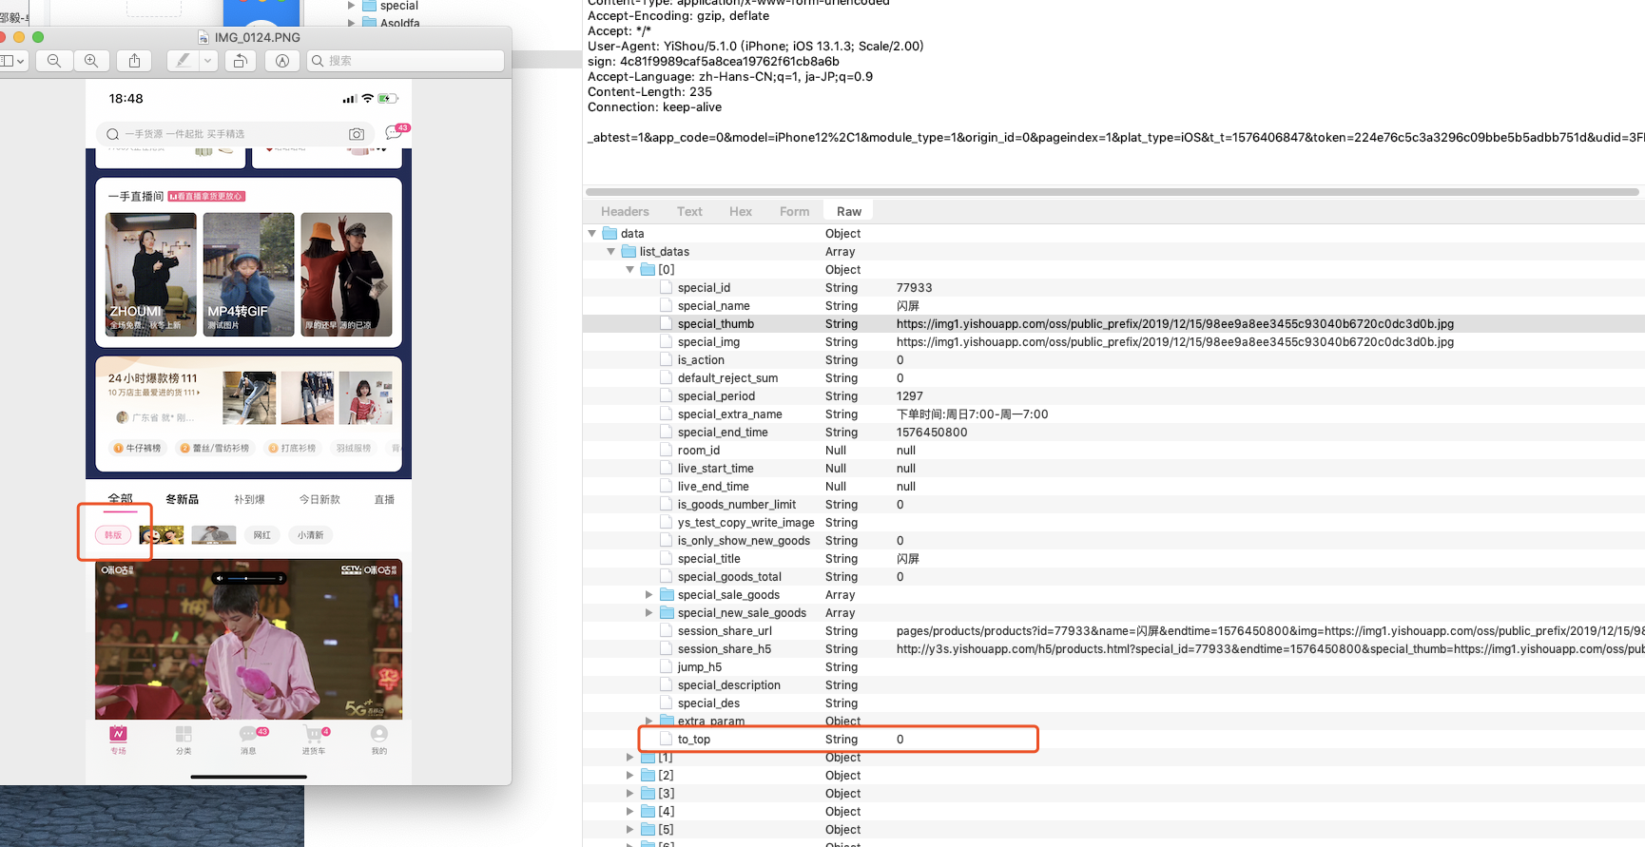Switch to the 今日新款 tab
The width and height of the screenshot is (1645, 847).
[319, 499]
